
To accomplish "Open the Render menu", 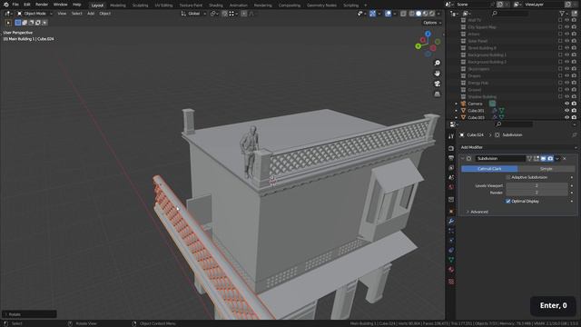I will 42,5.
